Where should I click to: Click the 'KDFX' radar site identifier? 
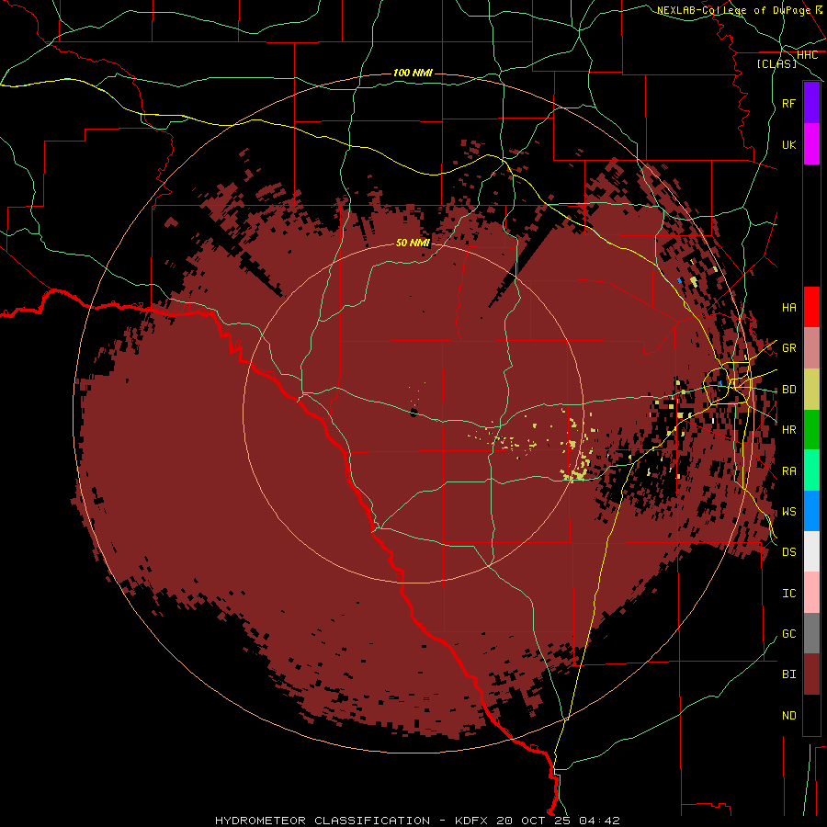[472, 821]
